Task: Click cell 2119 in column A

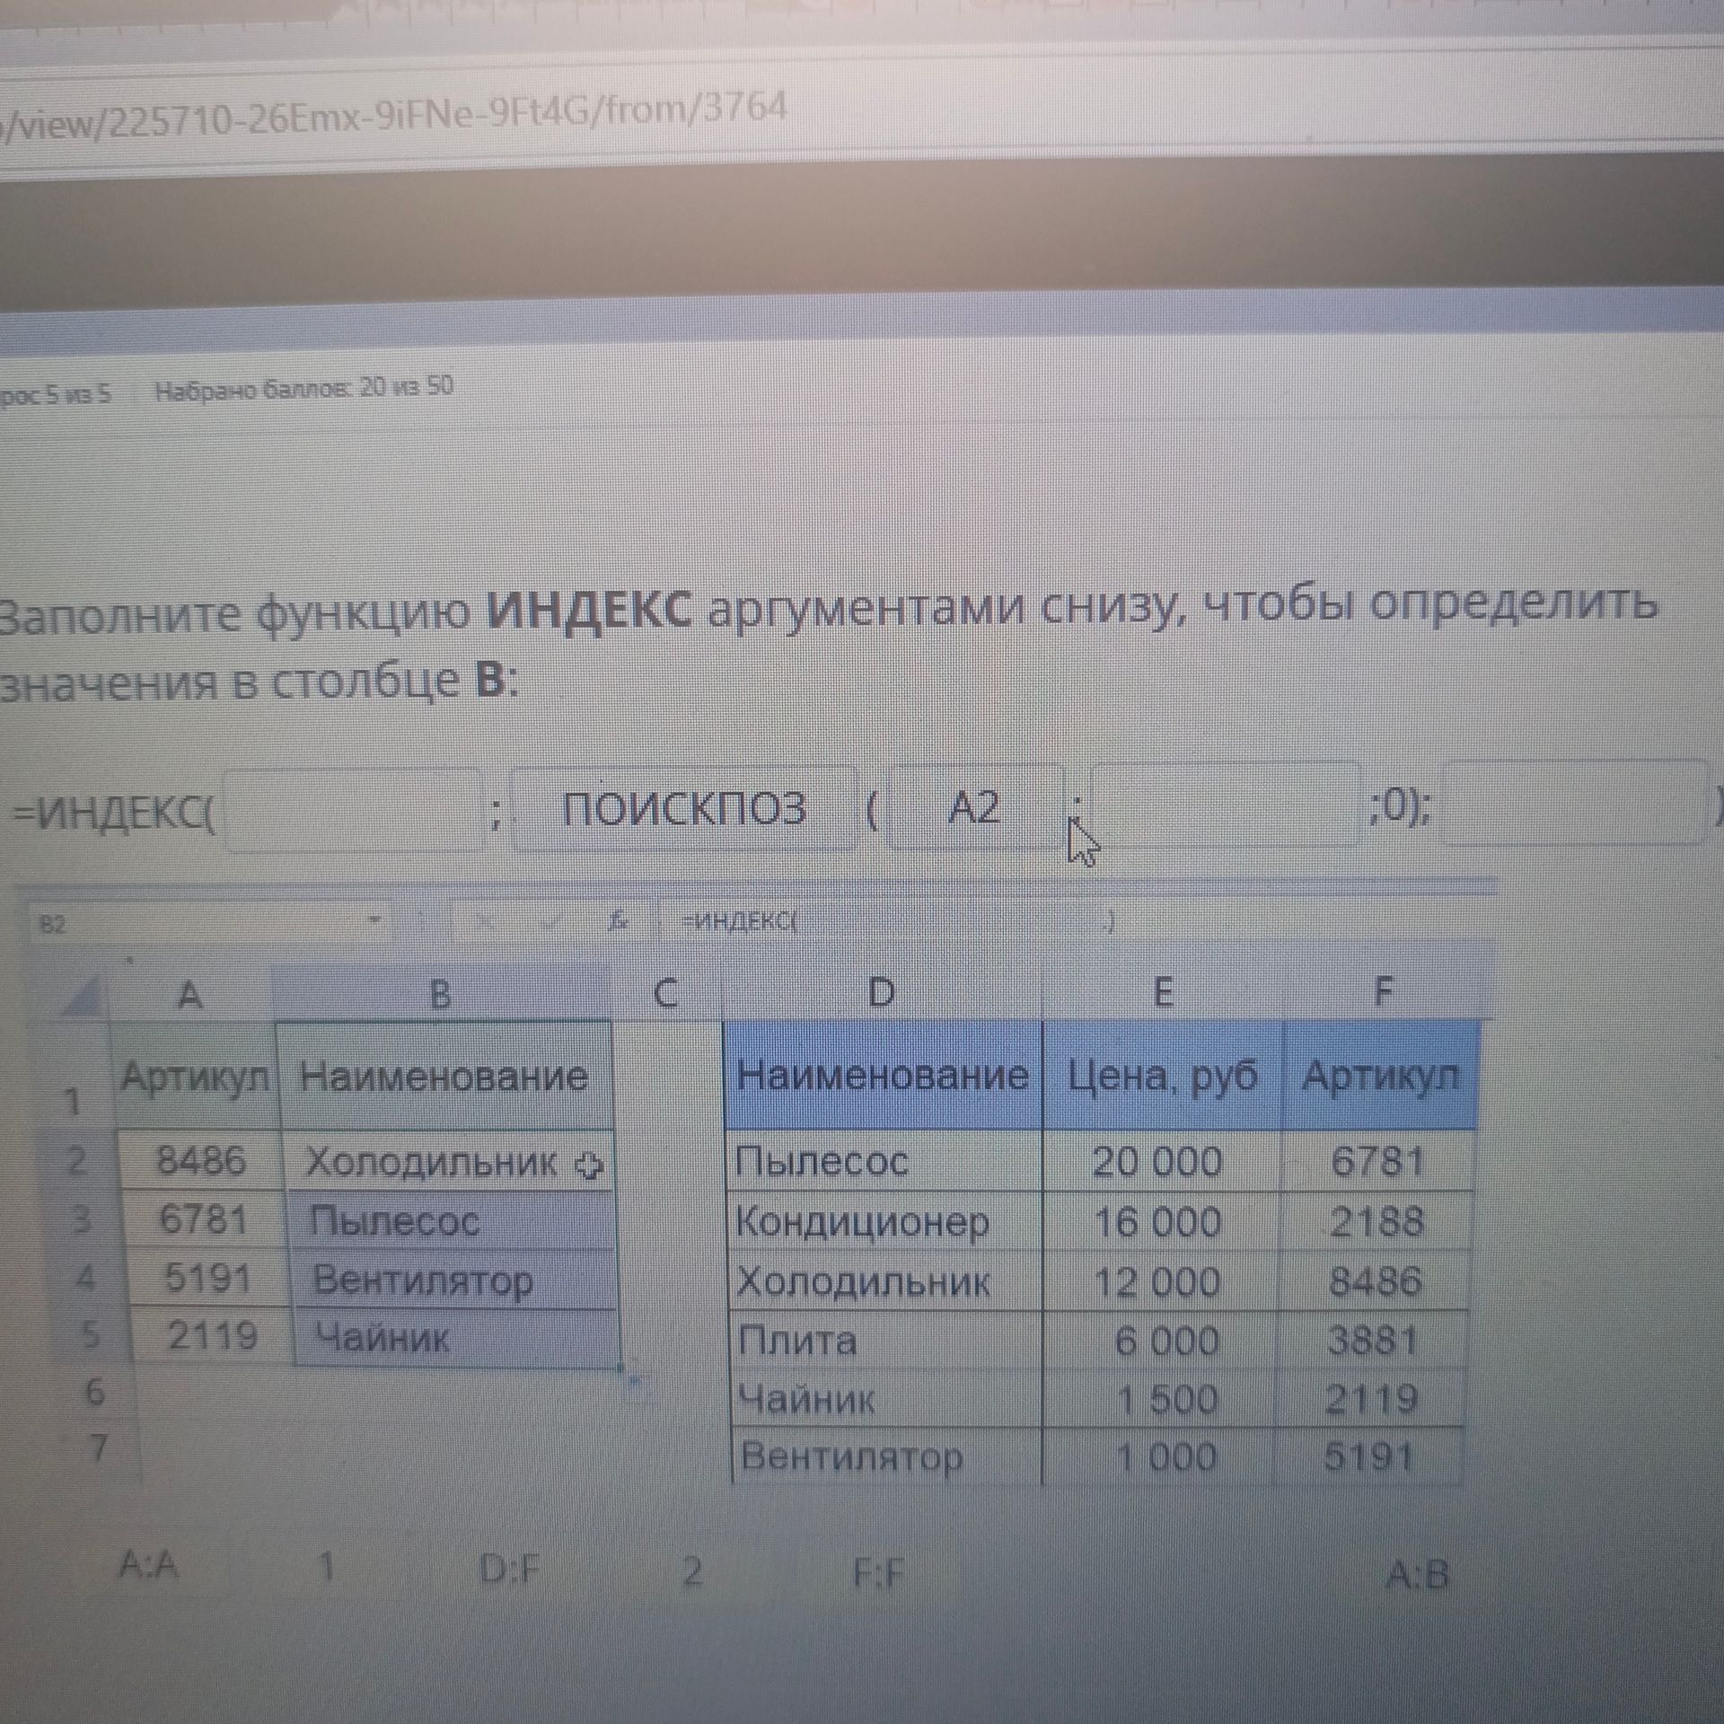Action: (x=212, y=1336)
